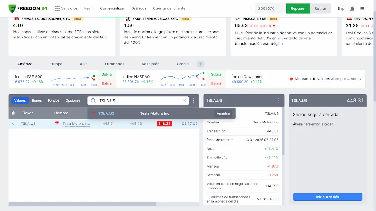Click the notification bell icon
This screenshot has width=376, height=211.
coord(352,8)
